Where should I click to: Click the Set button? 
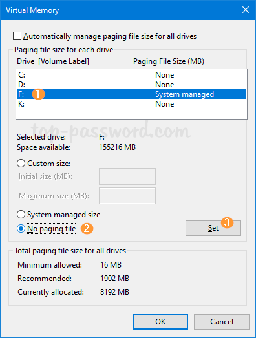213,228
